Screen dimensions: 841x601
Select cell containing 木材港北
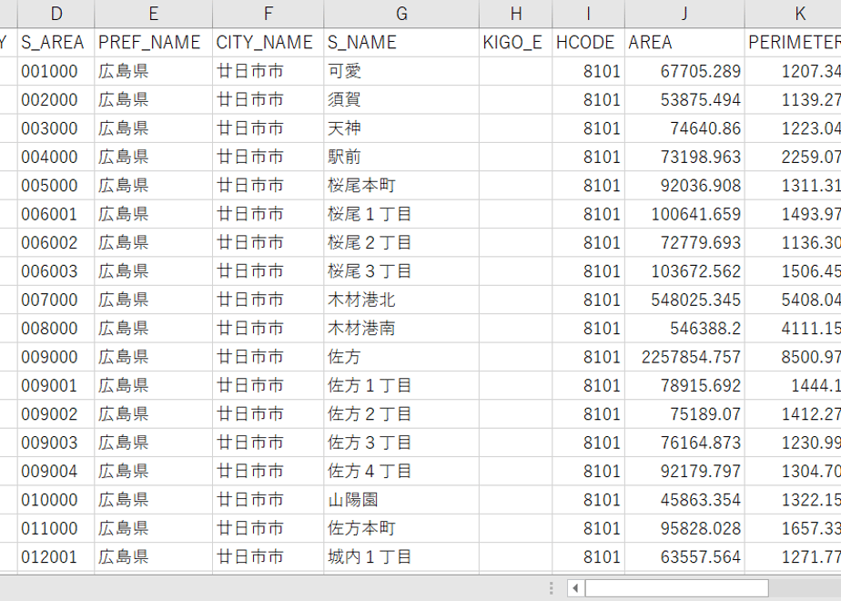(401, 300)
